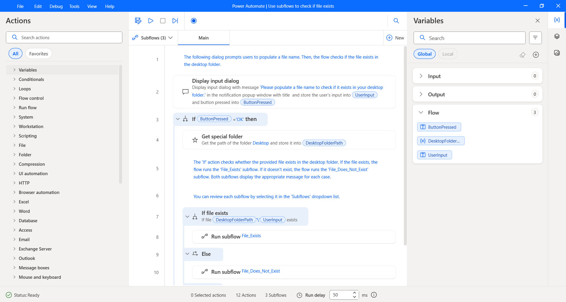Start the recorder icon
The image size is (566, 302).
pos(194,21)
